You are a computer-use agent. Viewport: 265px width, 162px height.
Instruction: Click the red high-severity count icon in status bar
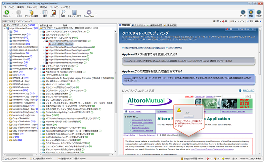click(207, 159)
